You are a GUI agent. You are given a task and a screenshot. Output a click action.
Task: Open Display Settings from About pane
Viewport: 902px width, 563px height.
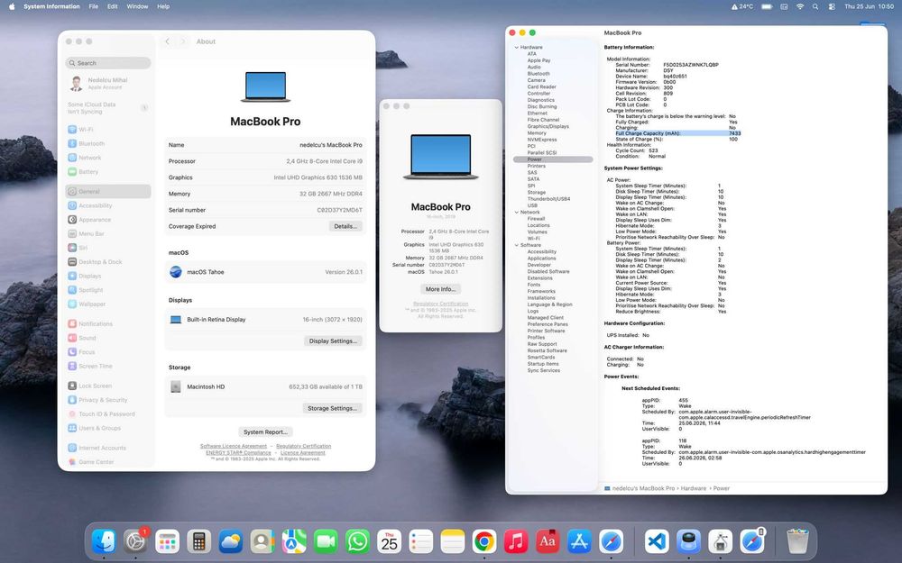[333, 341]
